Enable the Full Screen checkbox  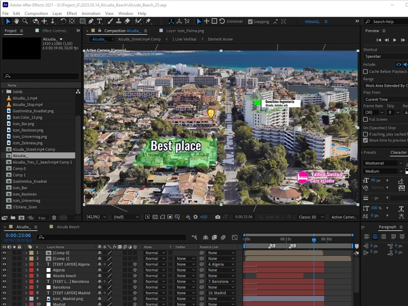point(365,119)
